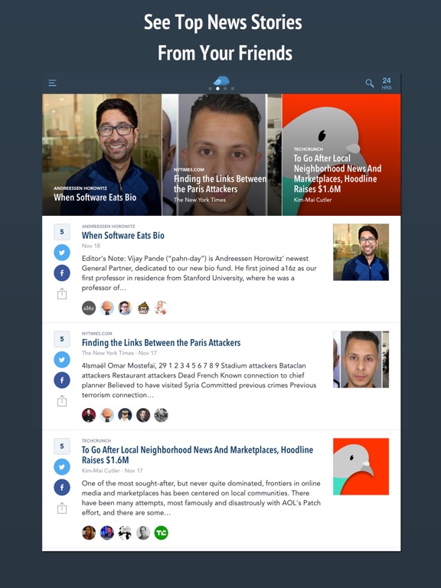Read the Hoodline story summary text
This screenshot has height=588, width=441.
click(x=201, y=498)
